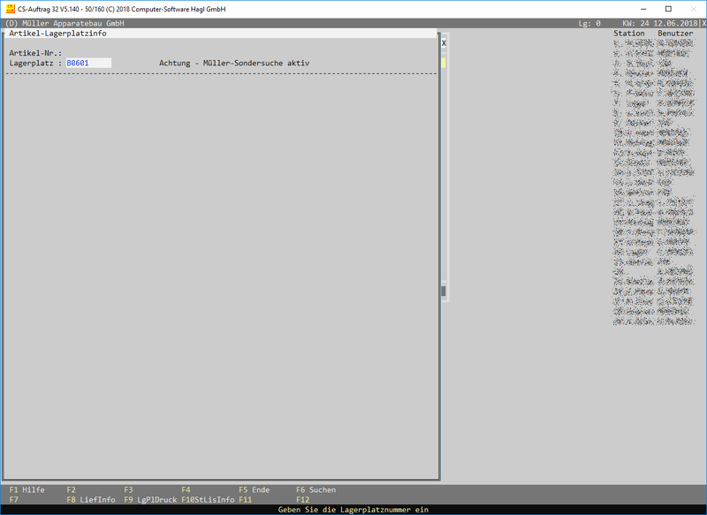Click the Artikel-Lagerplatzinfo panel title
The image size is (707, 515).
(57, 34)
